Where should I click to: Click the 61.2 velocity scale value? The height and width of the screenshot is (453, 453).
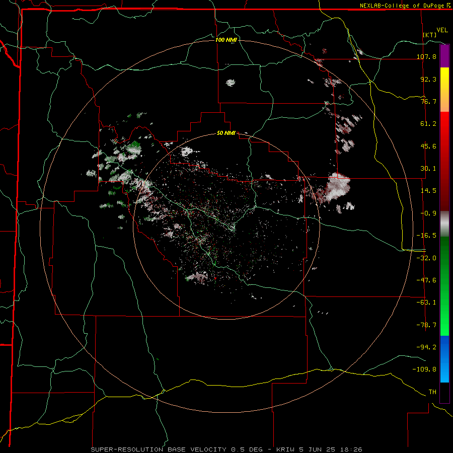428,124
